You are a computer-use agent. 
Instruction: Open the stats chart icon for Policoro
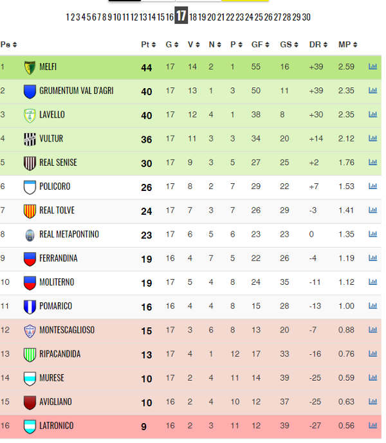coord(372,186)
